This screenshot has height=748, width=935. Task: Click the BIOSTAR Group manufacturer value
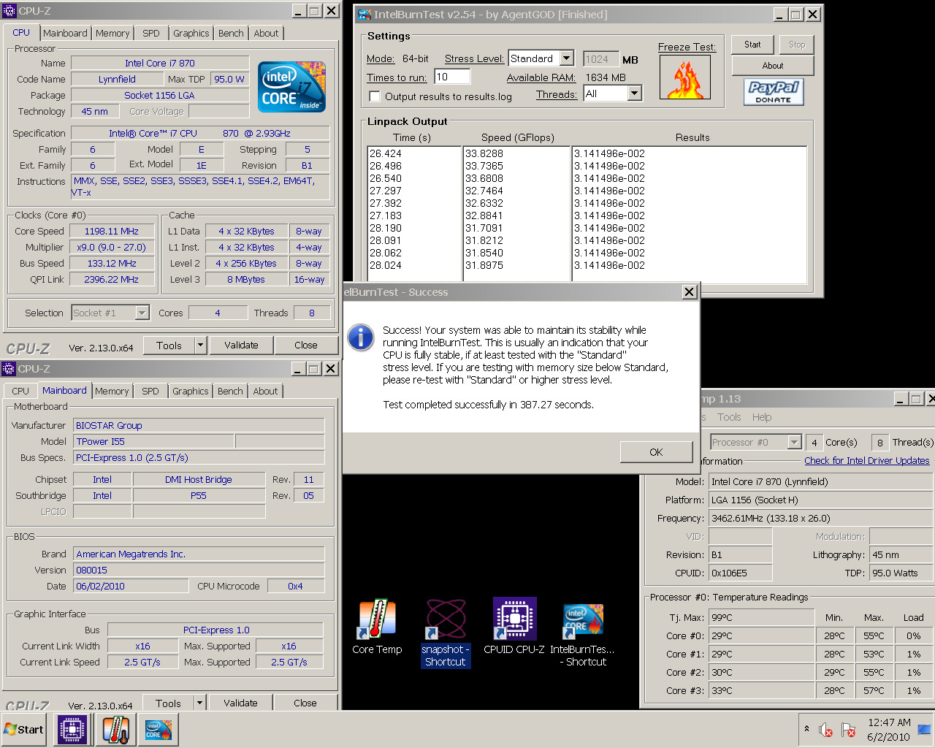click(199, 425)
